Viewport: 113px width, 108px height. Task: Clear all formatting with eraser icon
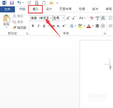(92, 18)
